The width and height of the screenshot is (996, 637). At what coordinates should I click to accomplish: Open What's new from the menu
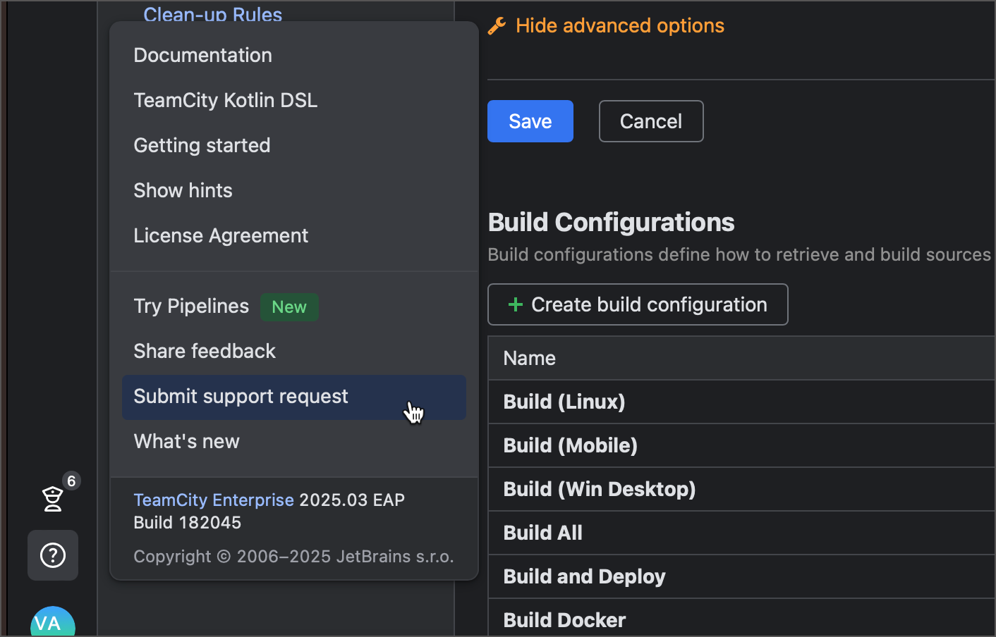pos(186,441)
